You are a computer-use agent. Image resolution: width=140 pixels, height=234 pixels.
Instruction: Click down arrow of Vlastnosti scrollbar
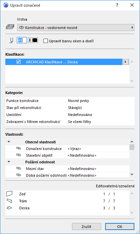132,174
